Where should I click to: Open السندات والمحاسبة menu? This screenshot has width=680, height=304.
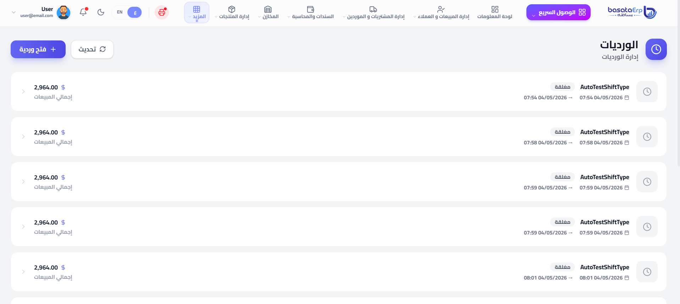(311, 12)
